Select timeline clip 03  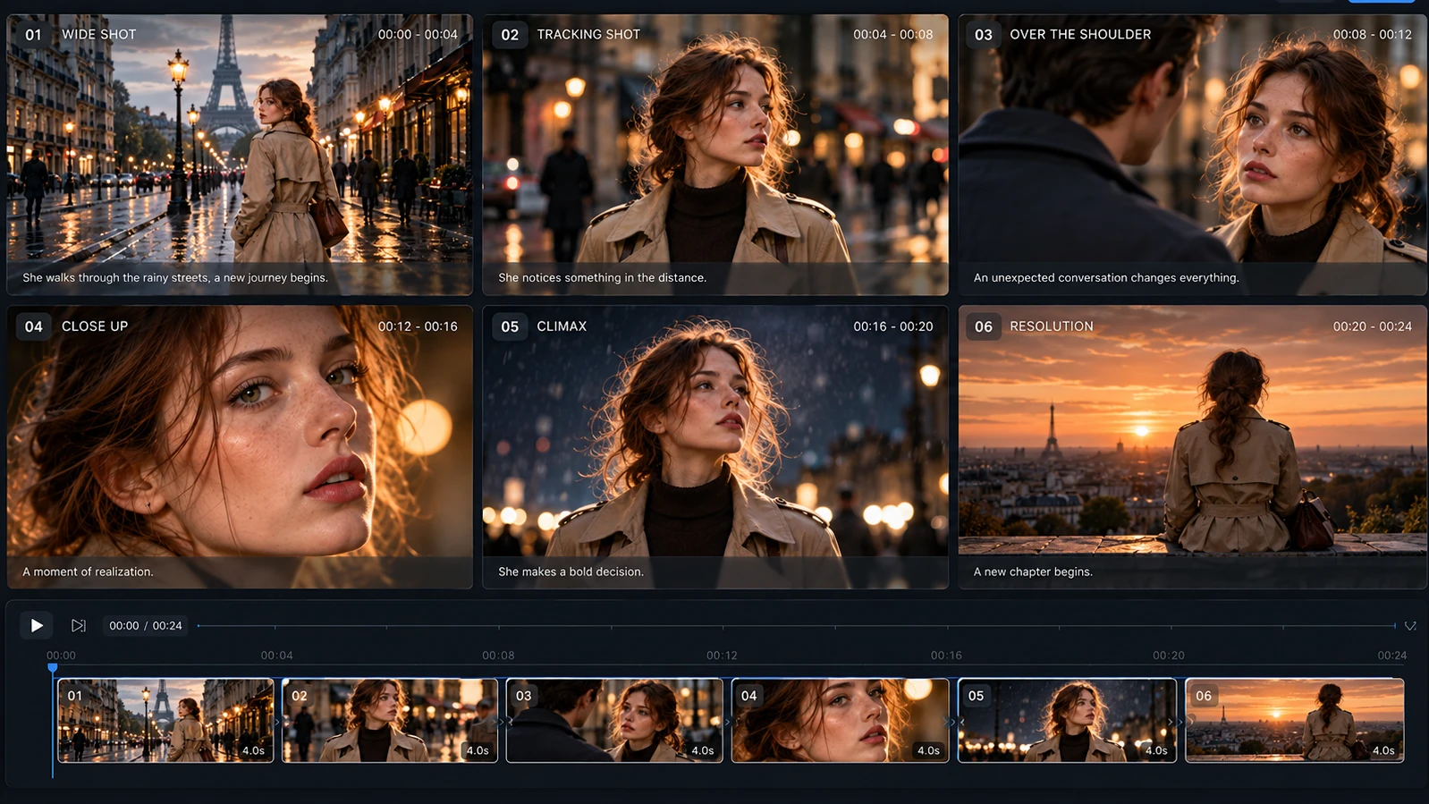point(614,720)
